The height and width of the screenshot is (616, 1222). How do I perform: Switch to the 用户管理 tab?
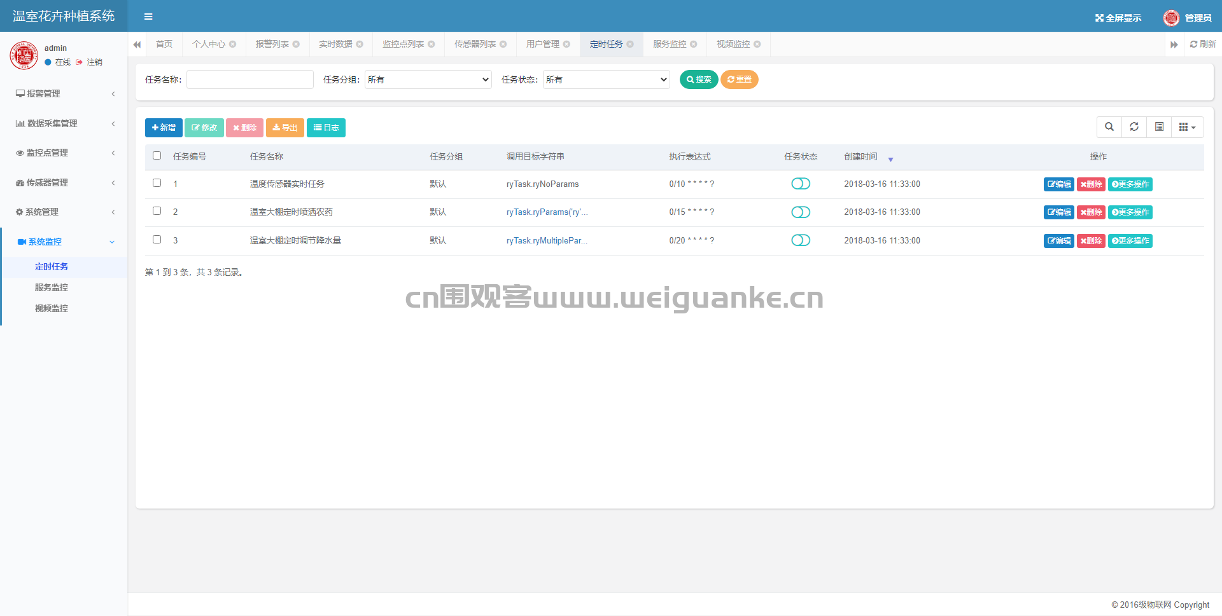click(543, 44)
